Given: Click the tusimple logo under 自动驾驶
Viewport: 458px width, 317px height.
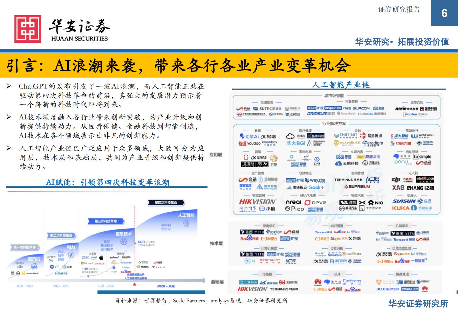Looking at the screenshot, I should tap(422, 157).
